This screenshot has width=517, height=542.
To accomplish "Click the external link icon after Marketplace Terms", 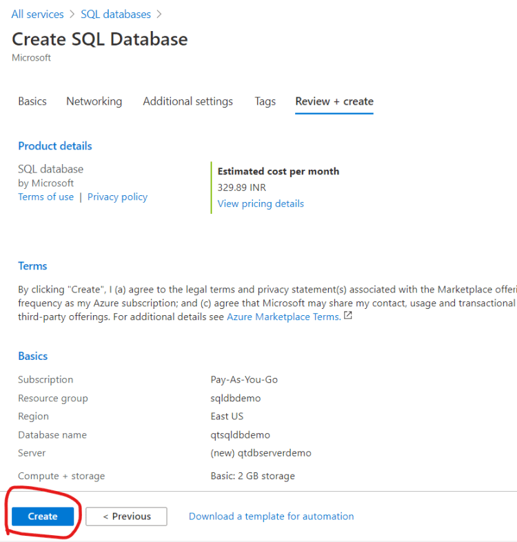I will [347, 316].
